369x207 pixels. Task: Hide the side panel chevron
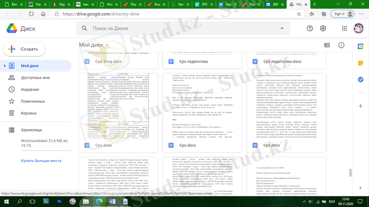(360, 188)
